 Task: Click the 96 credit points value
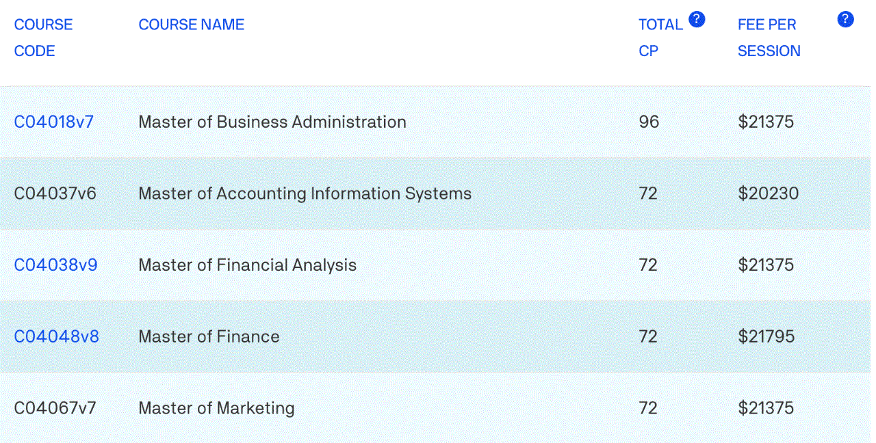pos(649,122)
